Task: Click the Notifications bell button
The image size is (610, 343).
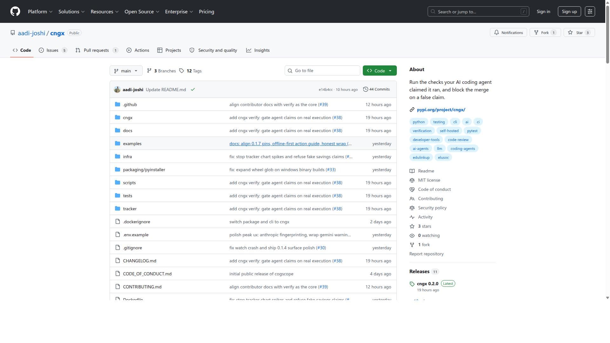Action: (x=508, y=32)
